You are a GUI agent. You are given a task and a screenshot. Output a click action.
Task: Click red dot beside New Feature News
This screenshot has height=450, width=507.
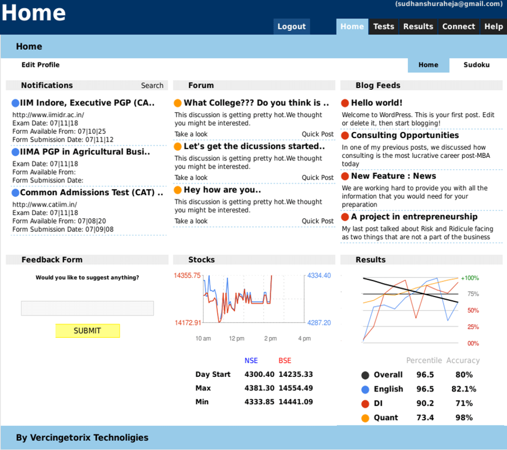click(x=345, y=176)
